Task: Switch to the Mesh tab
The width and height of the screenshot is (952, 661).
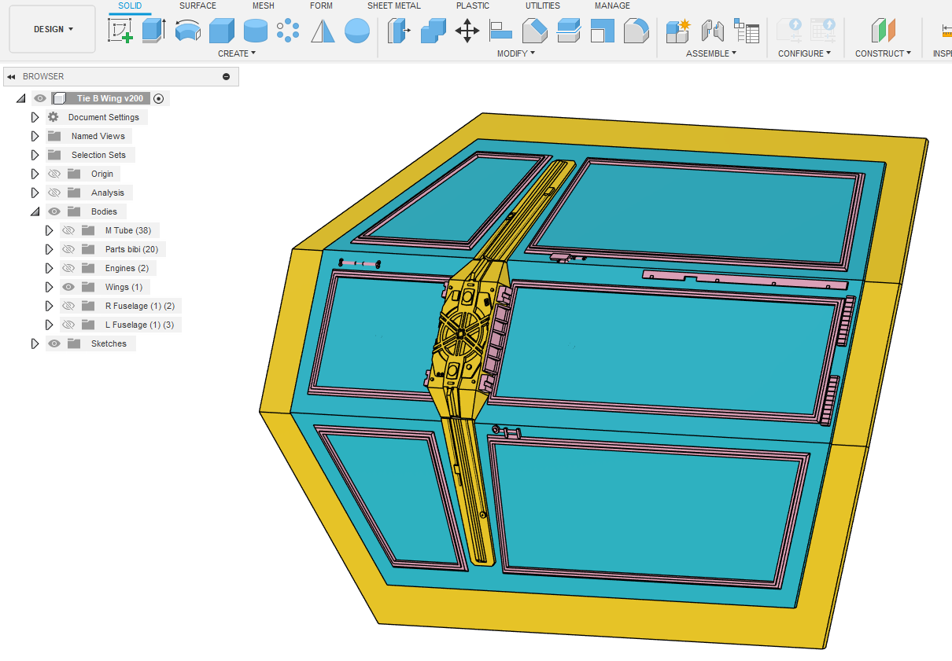Action: pyautogui.click(x=263, y=6)
